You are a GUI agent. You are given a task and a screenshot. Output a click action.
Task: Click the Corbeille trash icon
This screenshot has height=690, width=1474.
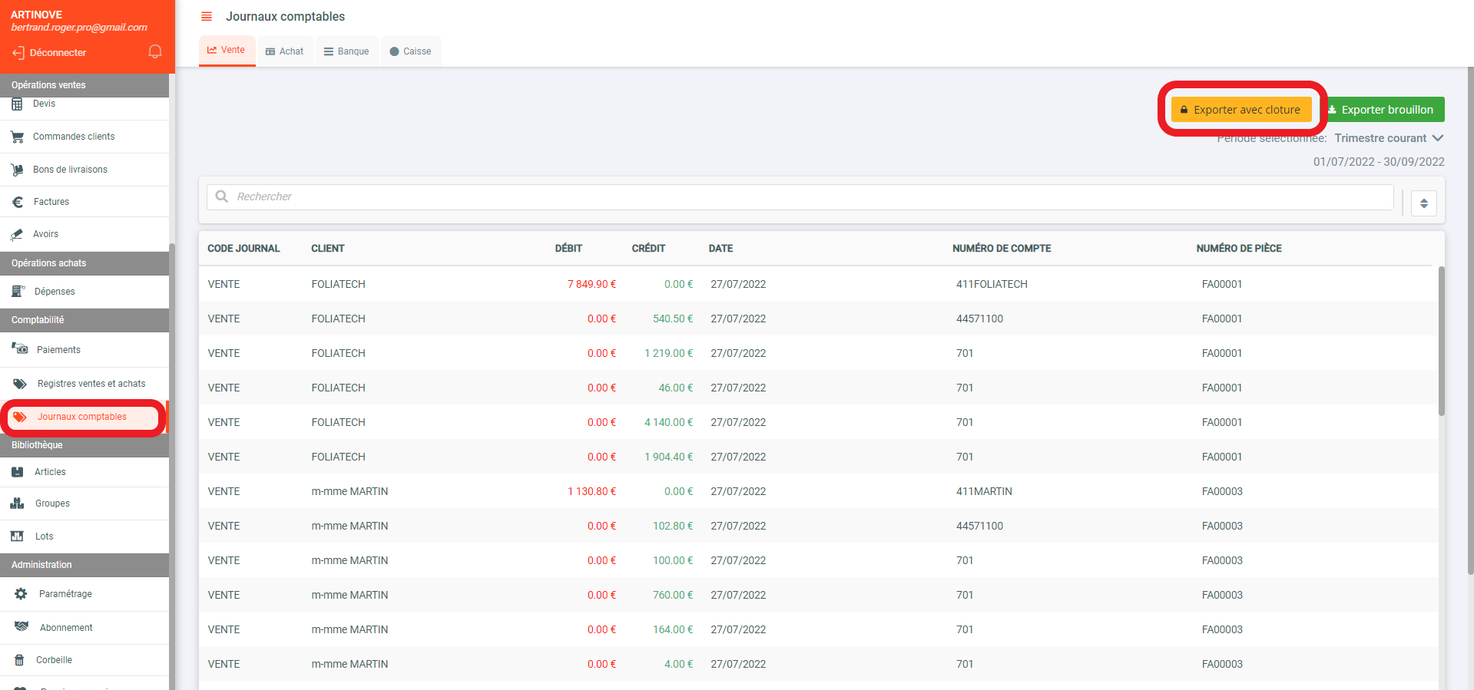[19, 660]
